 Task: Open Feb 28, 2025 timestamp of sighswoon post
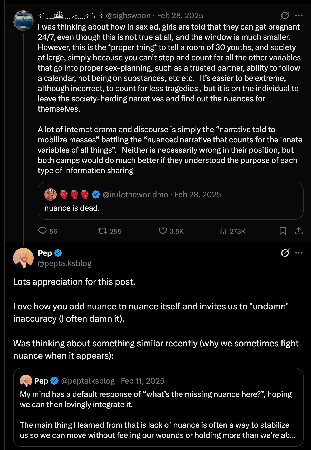tap(180, 16)
